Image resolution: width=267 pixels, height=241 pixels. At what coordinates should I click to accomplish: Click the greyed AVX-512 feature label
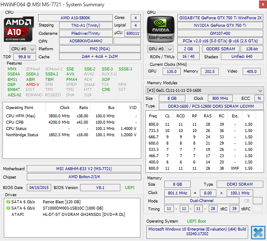[x=109, y=74]
